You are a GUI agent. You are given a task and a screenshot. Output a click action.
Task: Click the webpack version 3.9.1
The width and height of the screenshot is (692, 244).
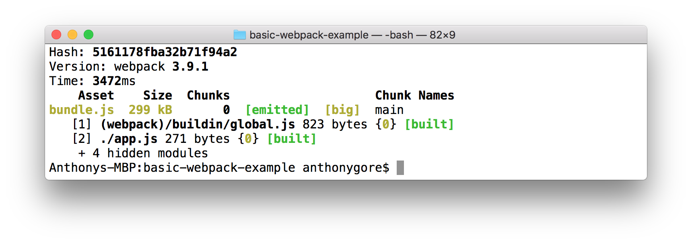(x=190, y=67)
